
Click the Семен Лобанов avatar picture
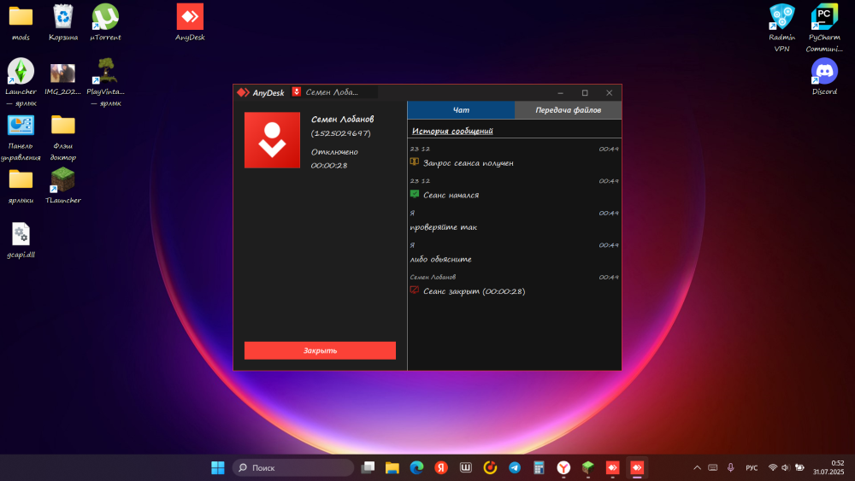tap(272, 140)
